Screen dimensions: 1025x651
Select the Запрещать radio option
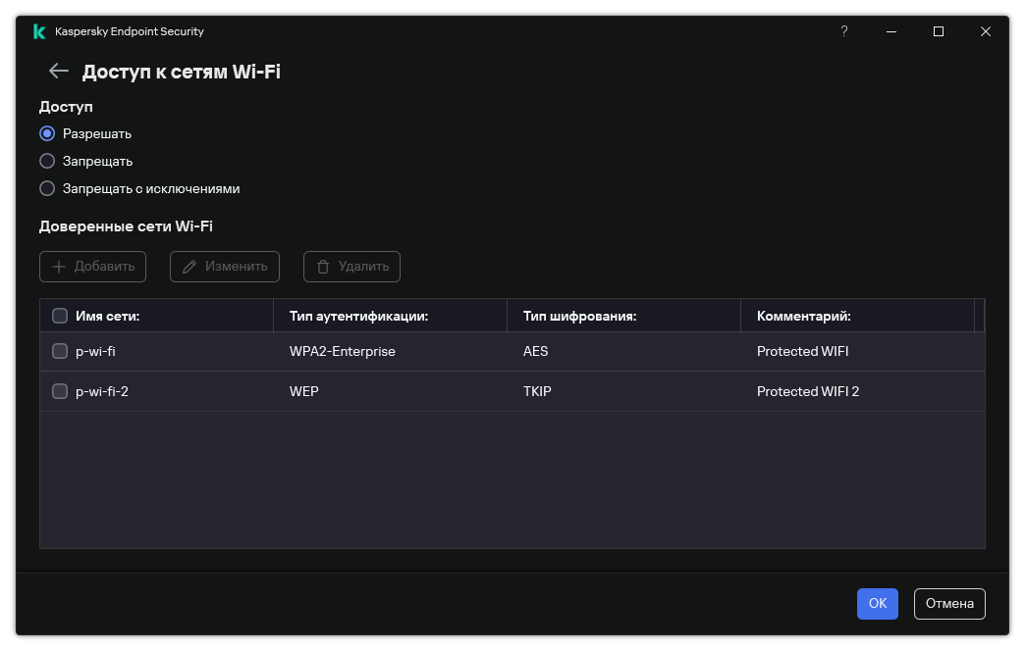point(47,161)
